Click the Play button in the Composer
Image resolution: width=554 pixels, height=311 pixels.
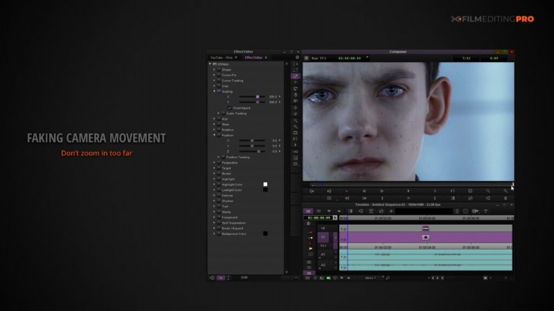pyautogui.click(x=409, y=191)
